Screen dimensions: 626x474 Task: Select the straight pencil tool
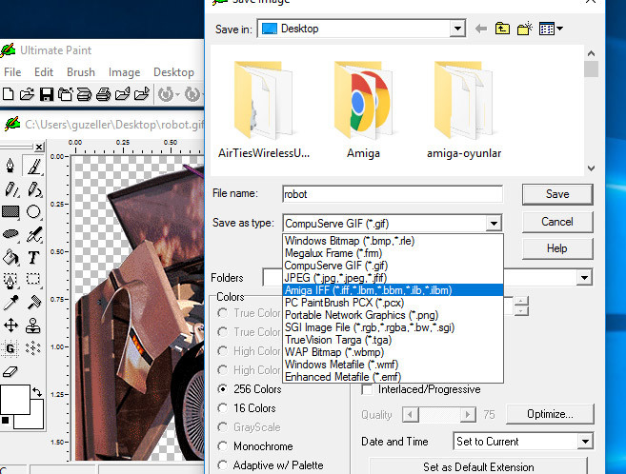click(11, 189)
